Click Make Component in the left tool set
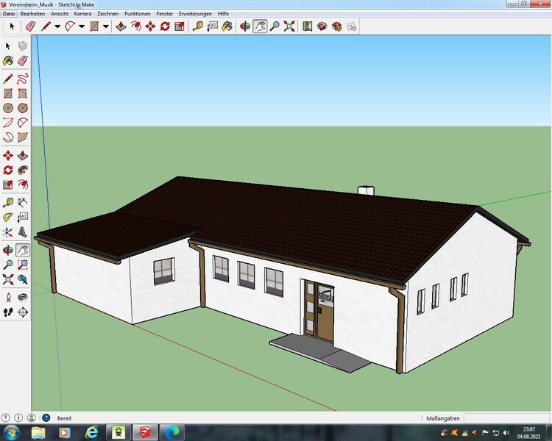The image size is (552, 441). (23, 46)
